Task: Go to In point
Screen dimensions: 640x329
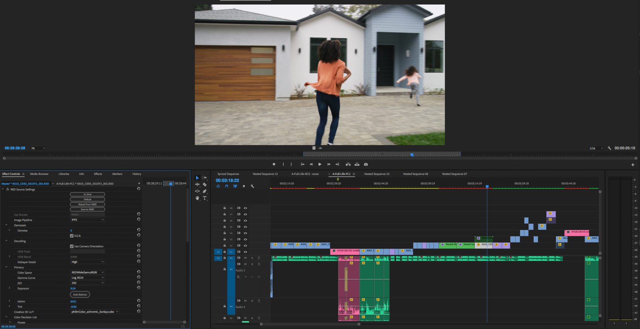Action: point(302,164)
